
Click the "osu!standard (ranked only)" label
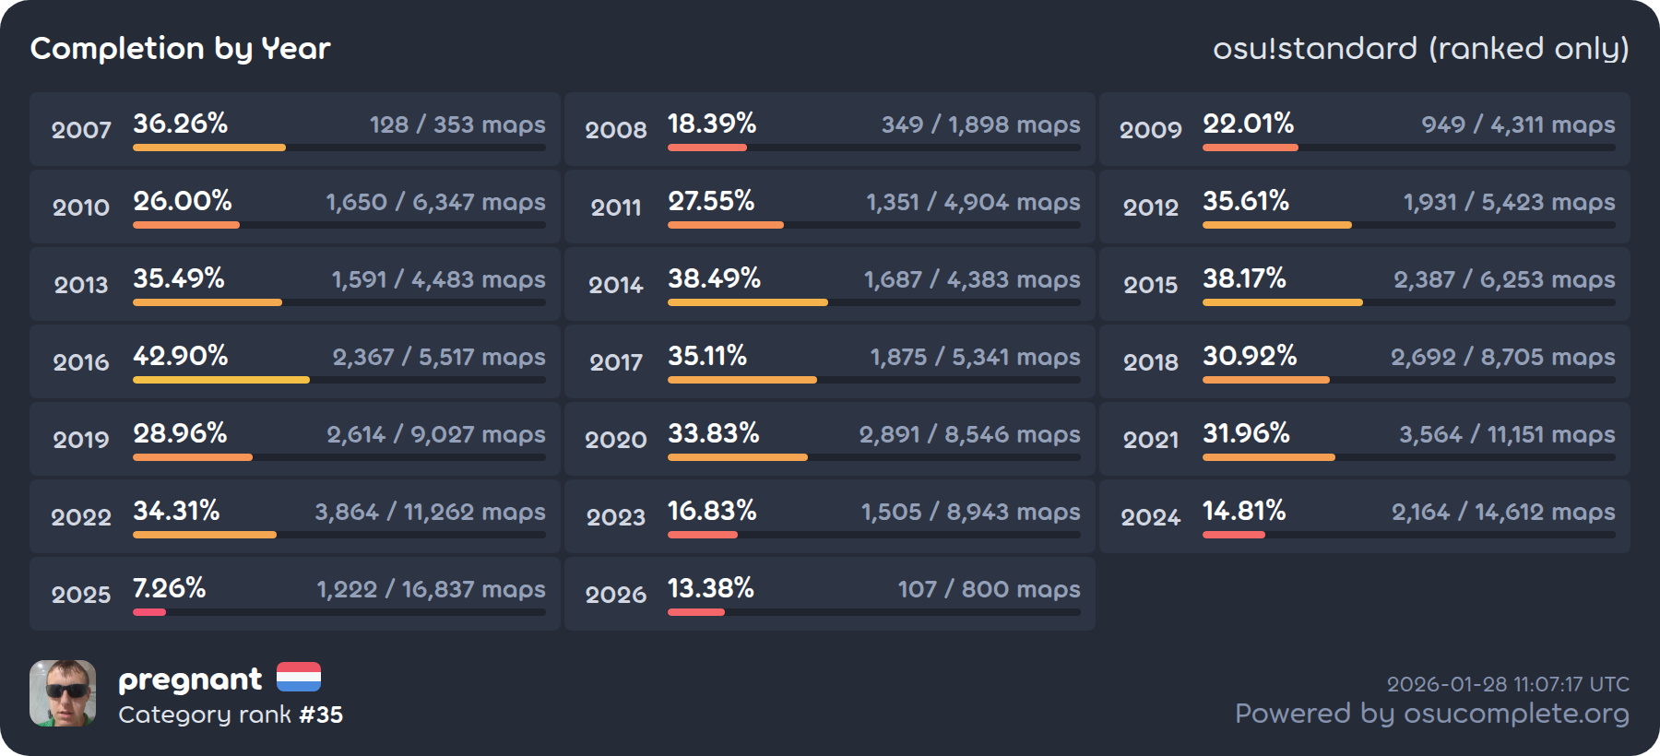(x=1420, y=48)
